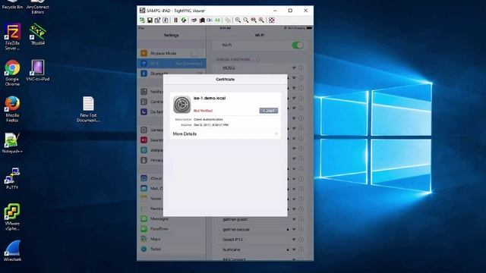Click the Not Verified status text

[x=203, y=111]
